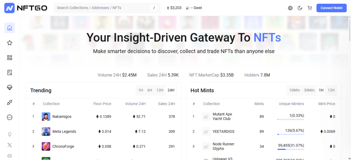The width and height of the screenshot is (351, 160).
Task: Click the YEETARDIOS unique minters progress bar
Action: [x=291, y=134]
